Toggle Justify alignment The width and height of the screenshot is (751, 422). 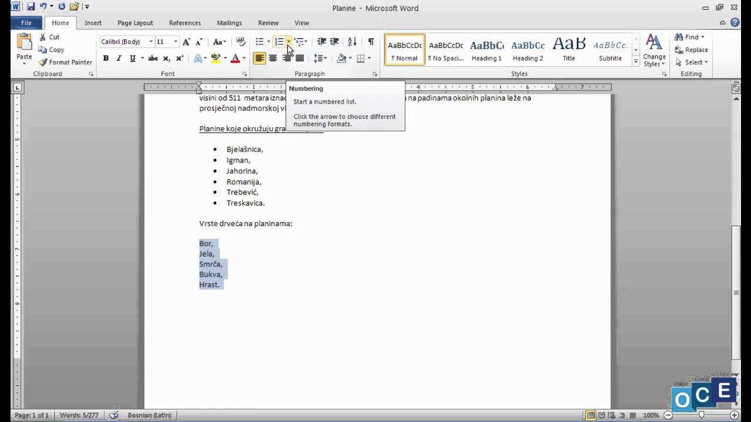pyautogui.click(x=300, y=58)
